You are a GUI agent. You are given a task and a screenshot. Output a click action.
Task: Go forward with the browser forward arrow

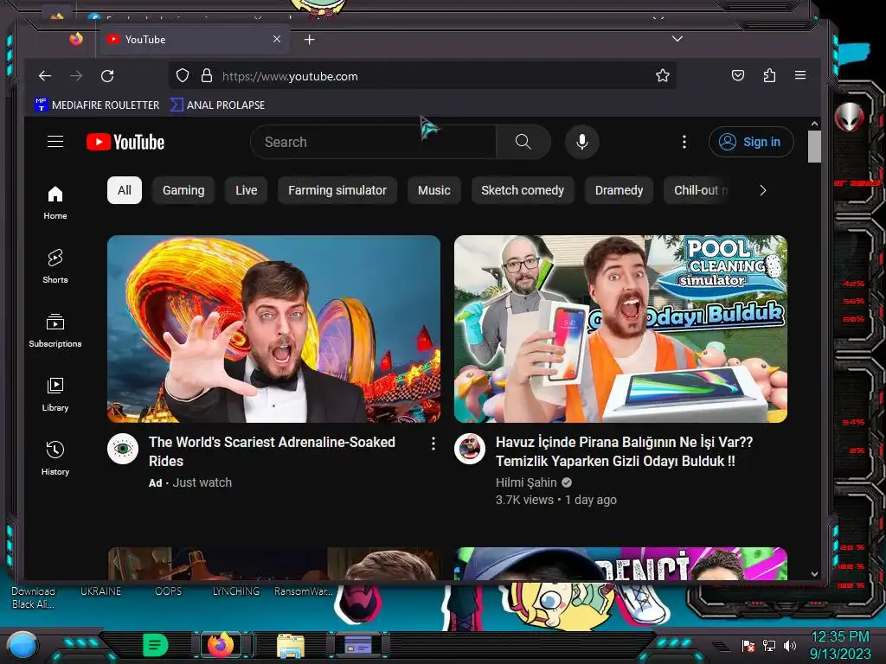tap(76, 76)
